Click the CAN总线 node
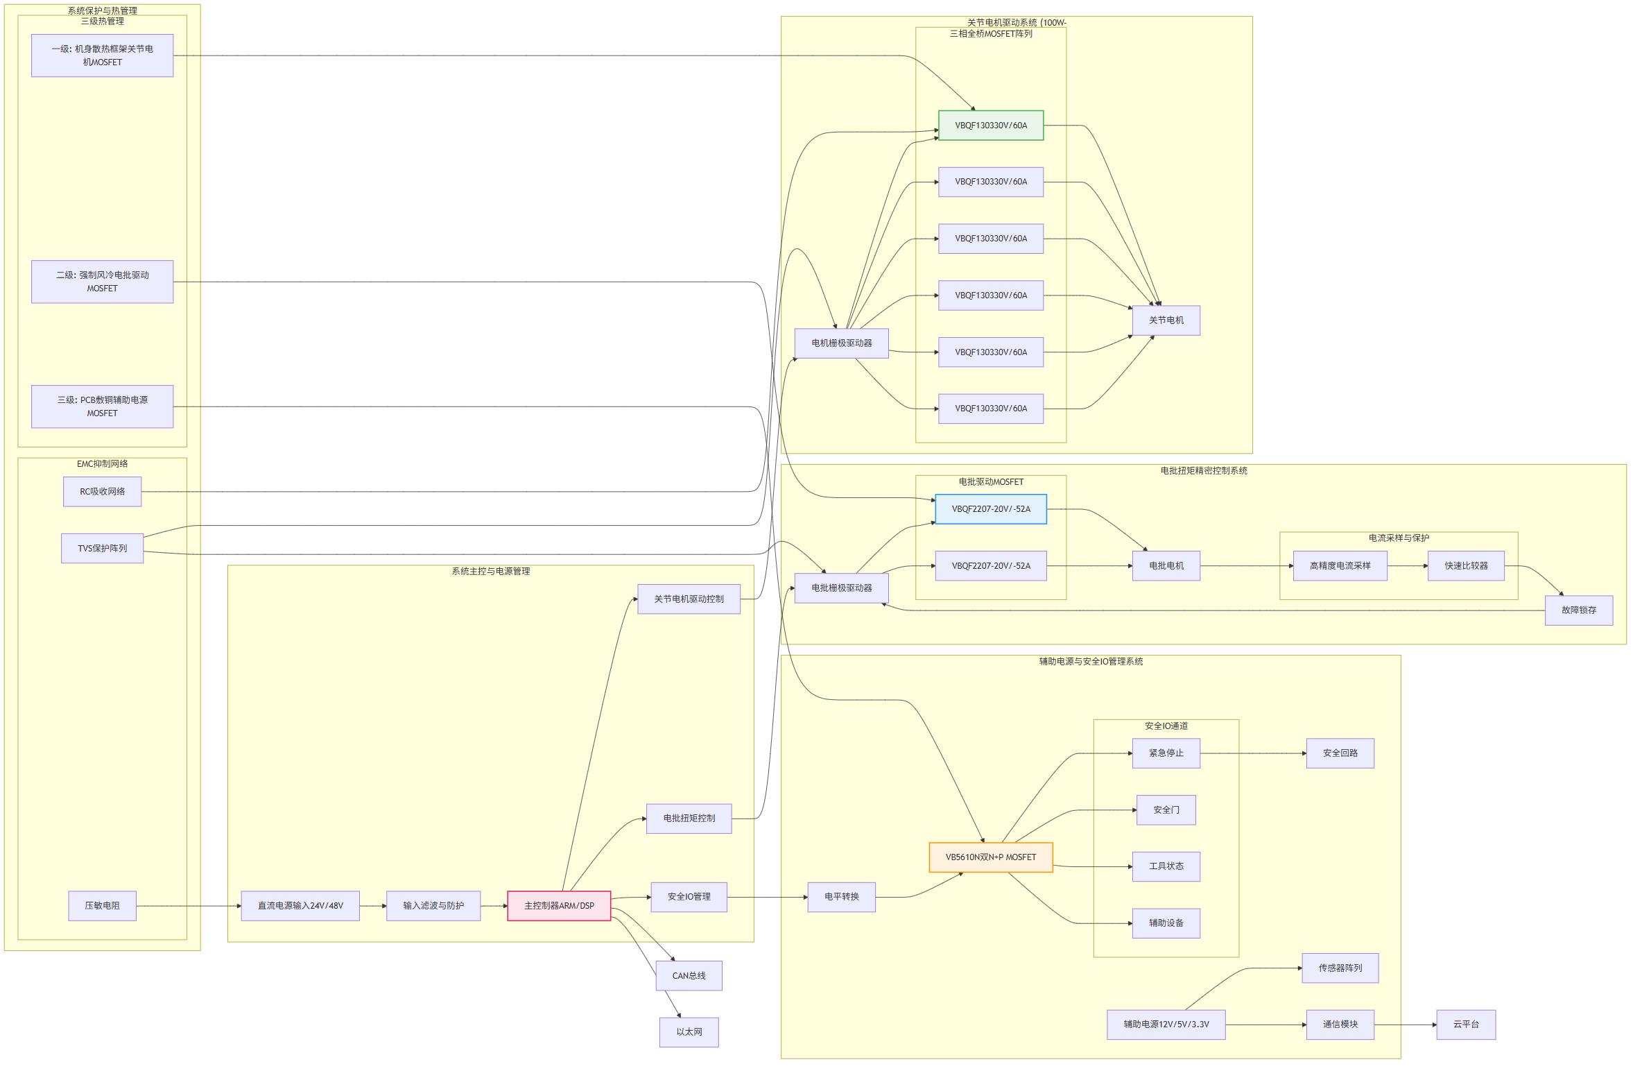Viewport: 1642px width, 1071px height. (688, 975)
